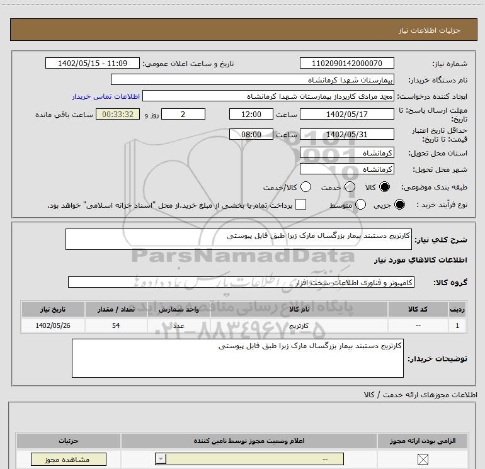
Task: Open the اطلاعات تماس خریدار link
Action: [x=106, y=96]
